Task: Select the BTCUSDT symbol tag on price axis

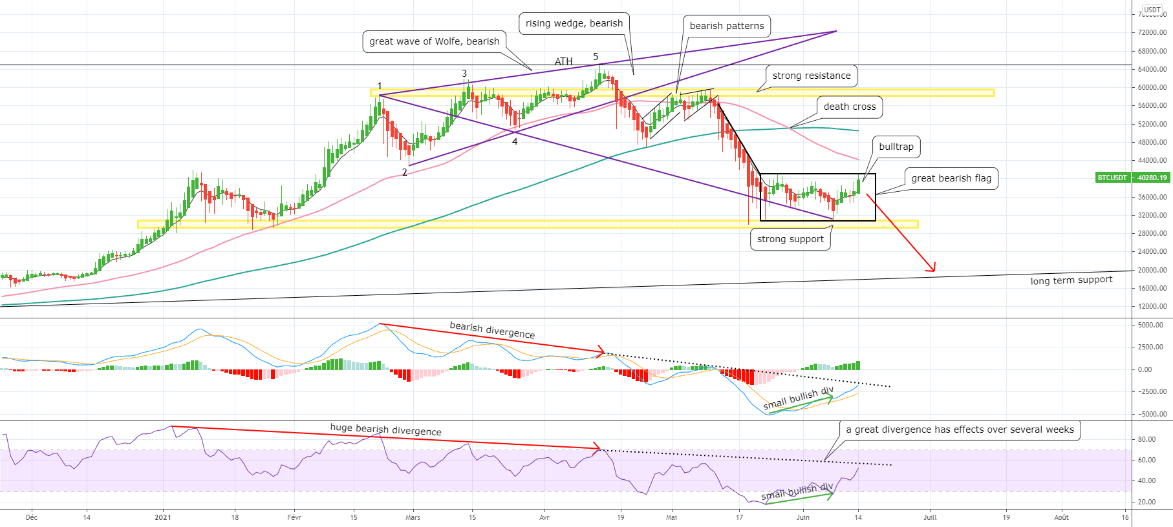Action: pos(1112,178)
